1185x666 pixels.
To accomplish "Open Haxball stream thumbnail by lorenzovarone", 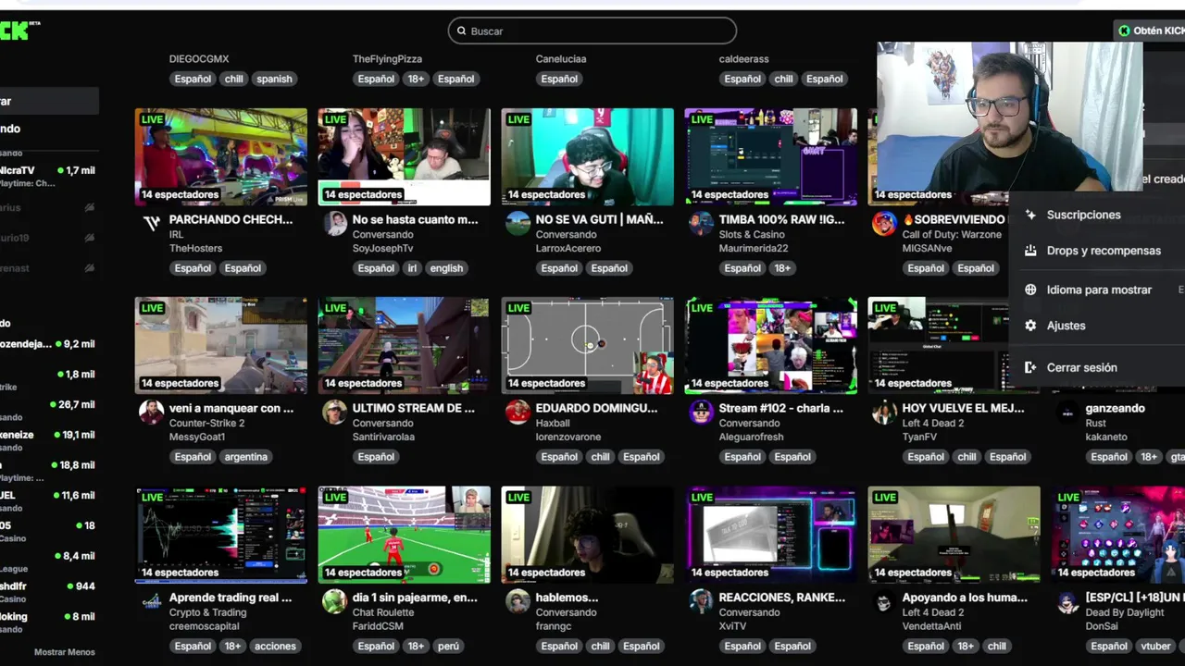I will point(588,345).
